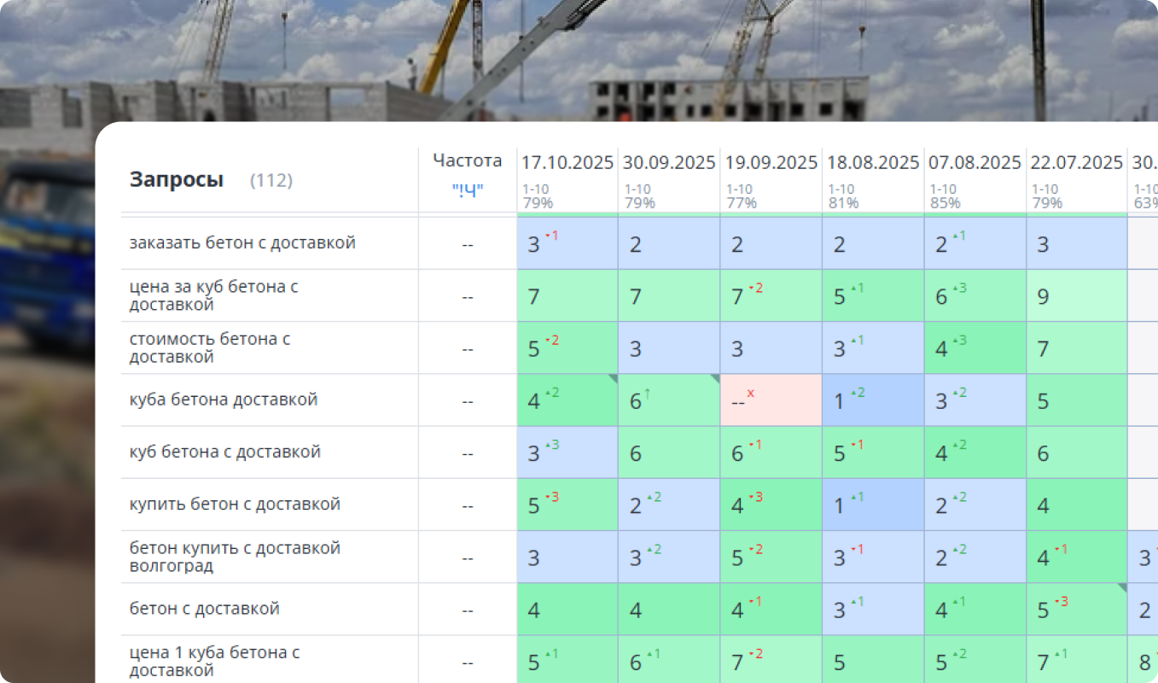Click the pink "--" cell for куба бетона доставкой
The height and width of the screenshot is (683, 1158).
pyautogui.click(x=771, y=400)
